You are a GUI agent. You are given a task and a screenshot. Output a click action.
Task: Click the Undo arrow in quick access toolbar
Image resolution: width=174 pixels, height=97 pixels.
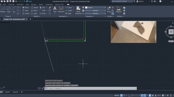click(x=16, y=1)
